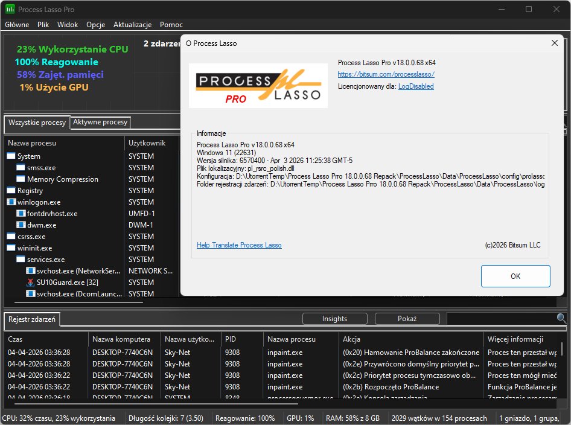Screen dimensions: 571x425
Task: Click the 23% Wykorzystanie CPU graph label
Action: (x=72, y=49)
